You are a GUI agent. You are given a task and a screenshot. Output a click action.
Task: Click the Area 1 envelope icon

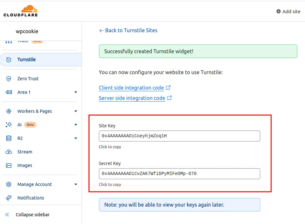(x=9, y=92)
